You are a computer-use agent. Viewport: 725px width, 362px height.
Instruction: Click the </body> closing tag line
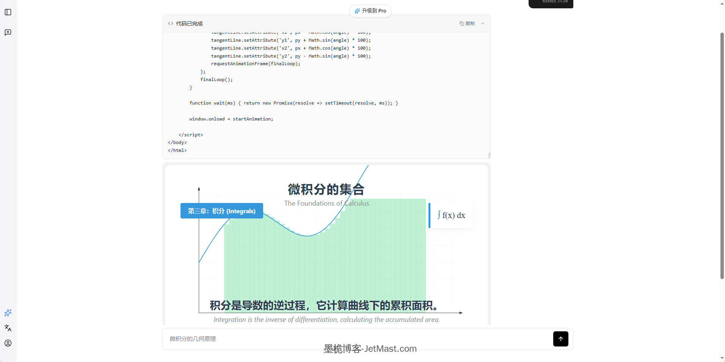point(177,142)
